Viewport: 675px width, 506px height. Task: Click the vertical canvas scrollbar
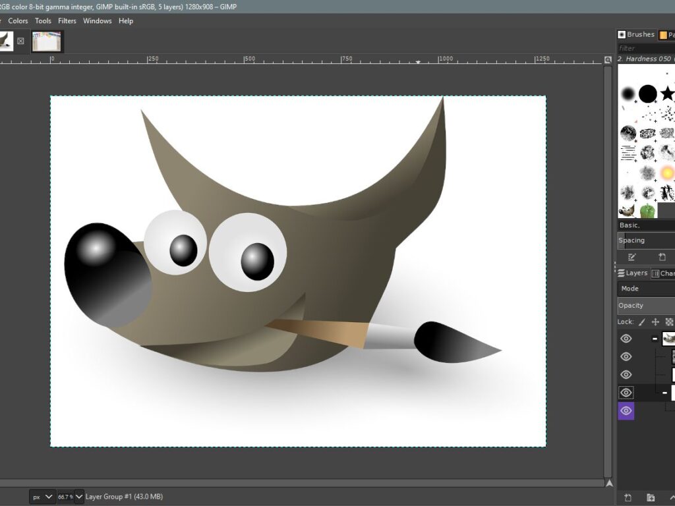pos(608,271)
